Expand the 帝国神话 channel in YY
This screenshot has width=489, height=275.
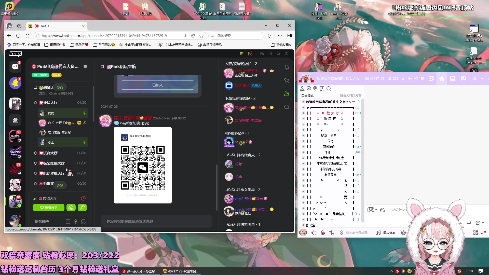click(x=303, y=147)
